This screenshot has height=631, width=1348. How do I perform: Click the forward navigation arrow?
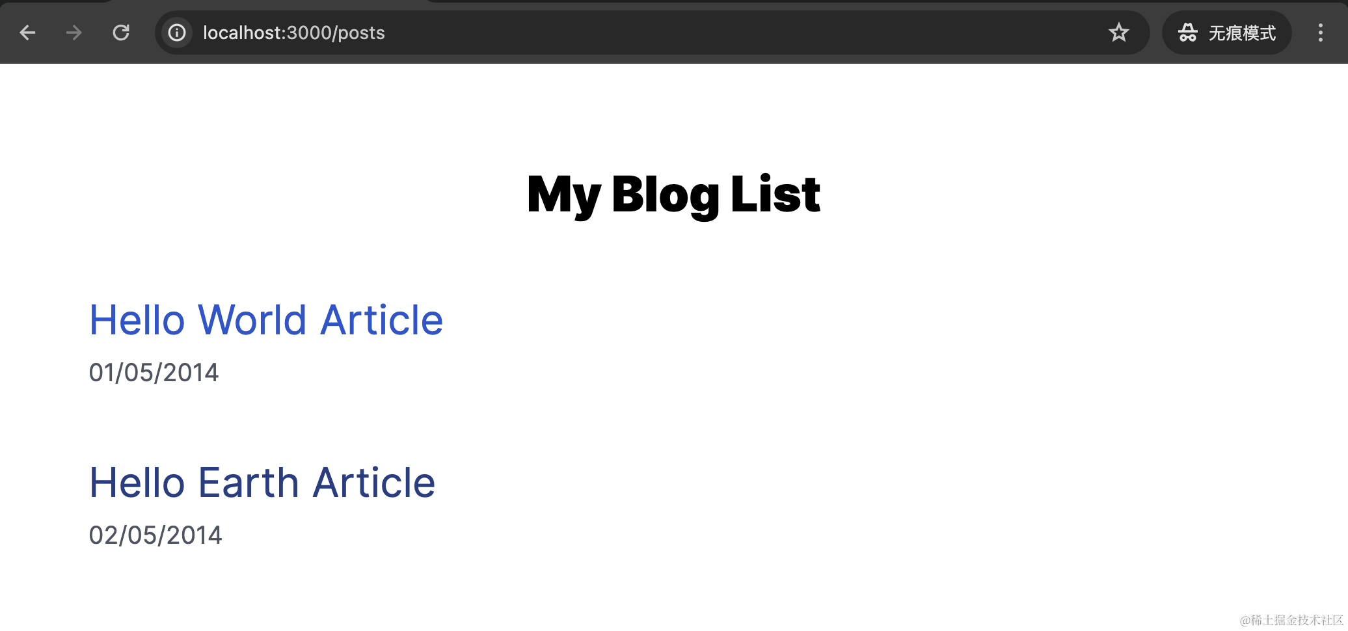tap(74, 33)
